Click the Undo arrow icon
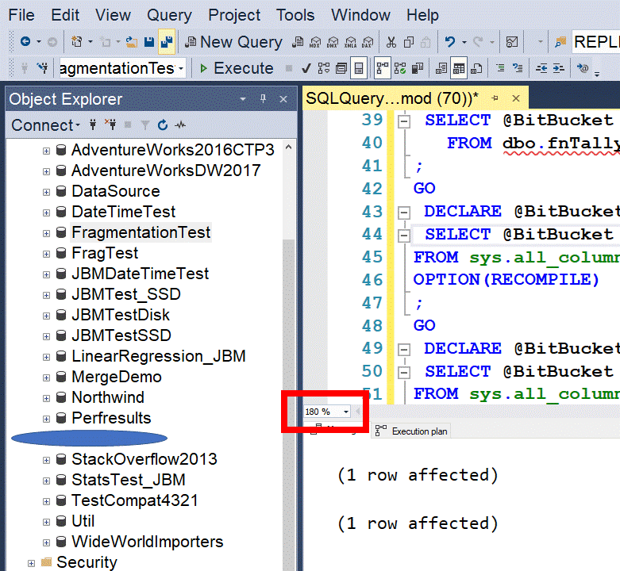The height and width of the screenshot is (571, 620). pyautogui.click(x=450, y=41)
